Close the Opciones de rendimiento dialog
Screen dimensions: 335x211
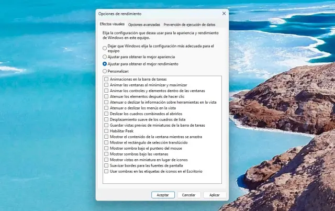click(x=224, y=13)
